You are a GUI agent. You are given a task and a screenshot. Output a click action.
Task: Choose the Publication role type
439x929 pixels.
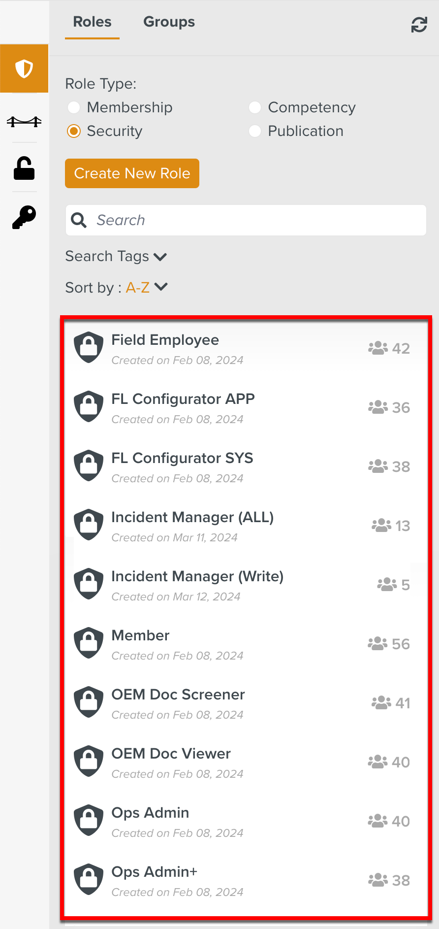pos(255,131)
